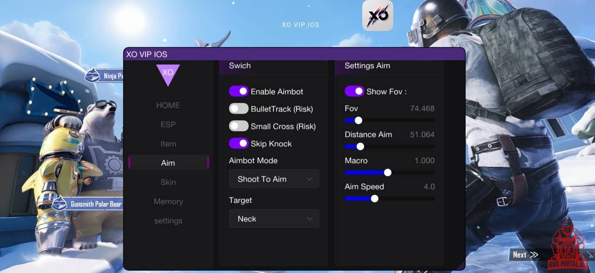The image size is (595, 273).
Task: Click the RWE-Portal watermark logo
Action: point(568,246)
